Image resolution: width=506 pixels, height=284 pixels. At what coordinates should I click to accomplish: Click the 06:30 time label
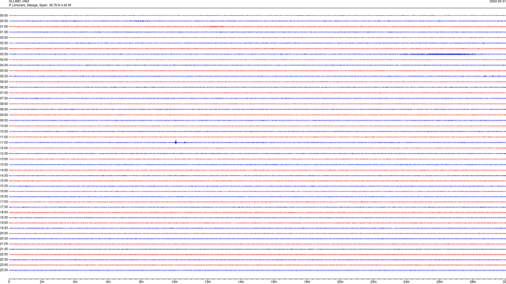4,87
